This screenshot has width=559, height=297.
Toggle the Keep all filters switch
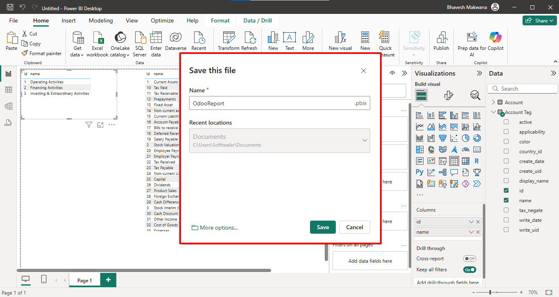coord(470,270)
